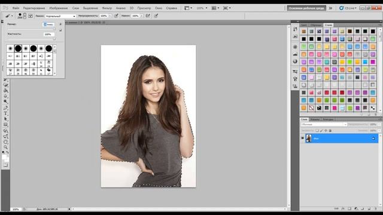Create new brush preset from popup
The image size is (383, 215).
(60, 30)
